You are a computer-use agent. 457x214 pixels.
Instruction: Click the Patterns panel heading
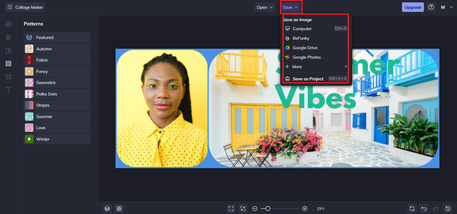pos(34,24)
